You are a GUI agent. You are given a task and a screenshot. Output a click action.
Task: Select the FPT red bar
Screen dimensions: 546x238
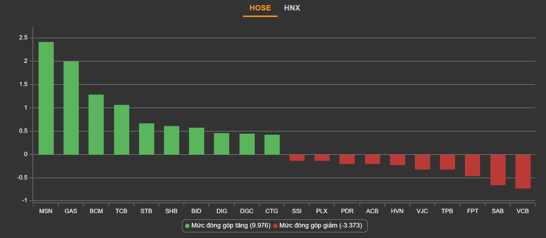[472, 165]
